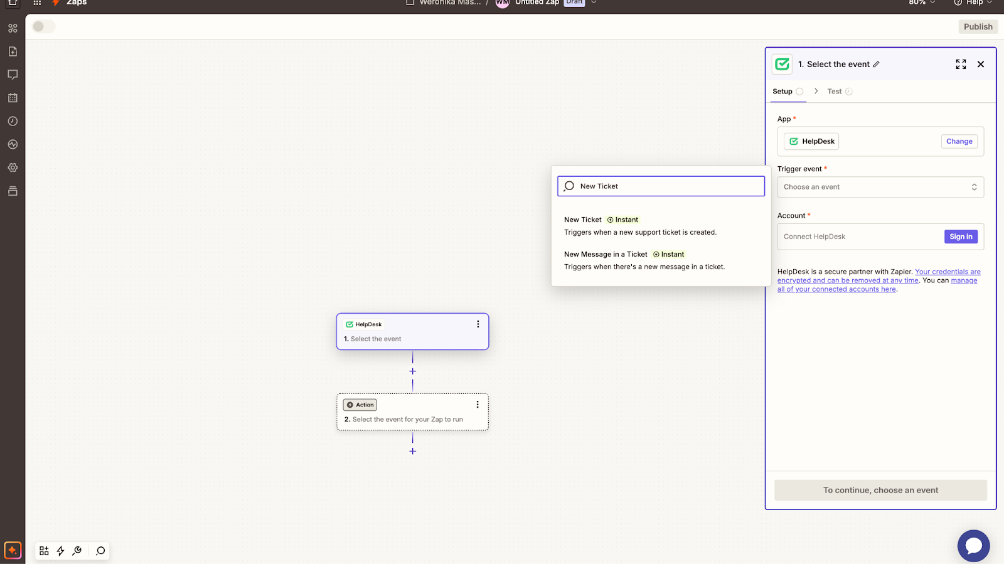
Task: Click the add-step grid icon in bottom toolbar
Action: (x=44, y=551)
